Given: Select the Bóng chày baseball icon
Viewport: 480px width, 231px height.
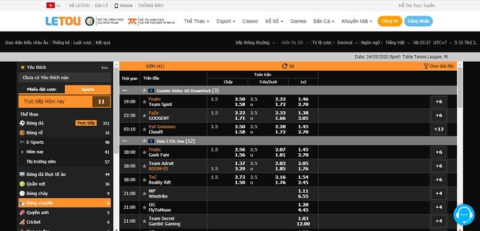Looking at the screenshot, I should (x=22, y=193).
